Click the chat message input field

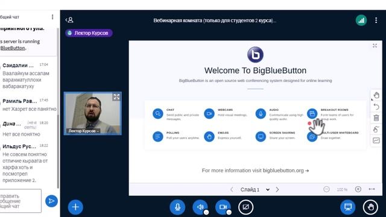[x=21, y=201]
